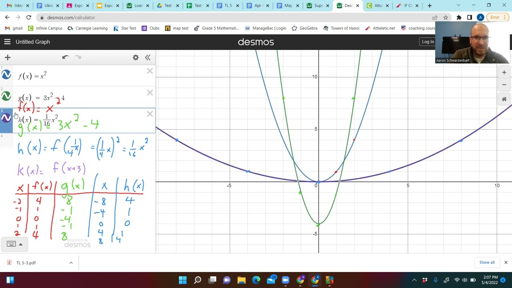Expand the TL 5-3.pdf download options
The width and height of the screenshot is (512, 288).
click(71, 263)
